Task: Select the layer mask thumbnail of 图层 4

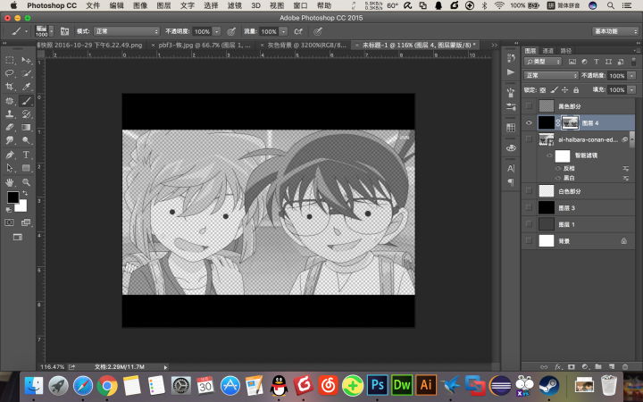Action: [x=570, y=122]
